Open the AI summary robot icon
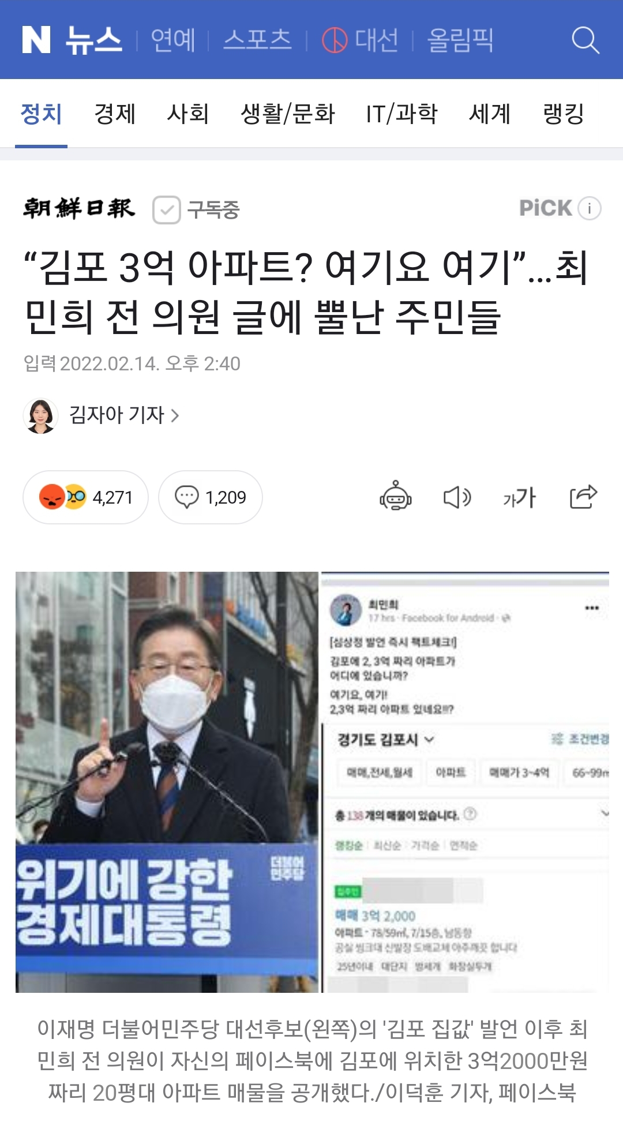This screenshot has height=1144, width=623. (396, 496)
